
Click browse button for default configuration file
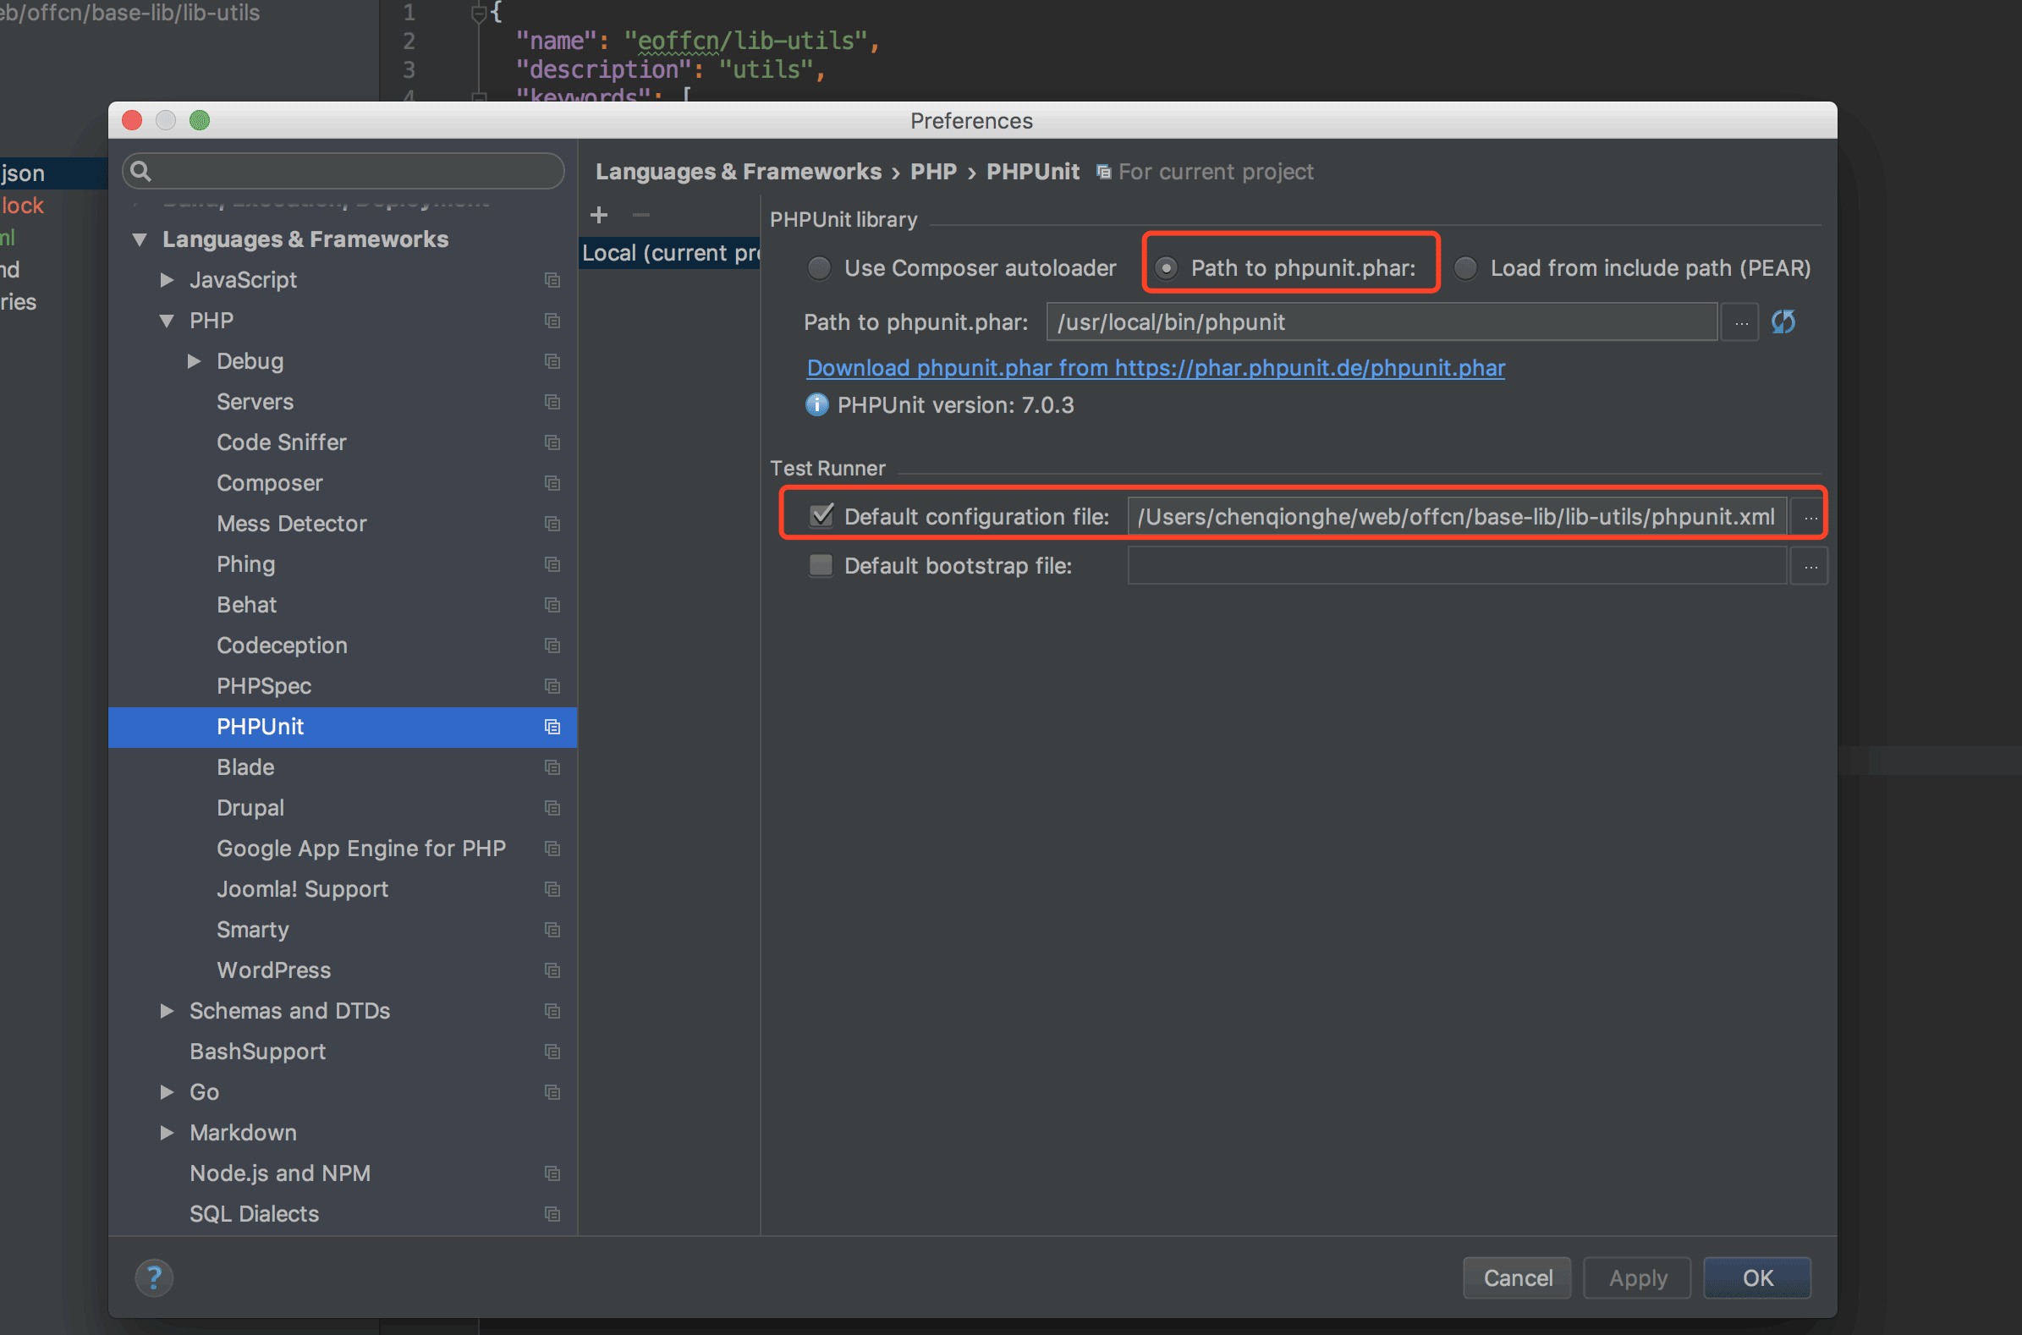pyautogui.click(x=1809, y=517)
